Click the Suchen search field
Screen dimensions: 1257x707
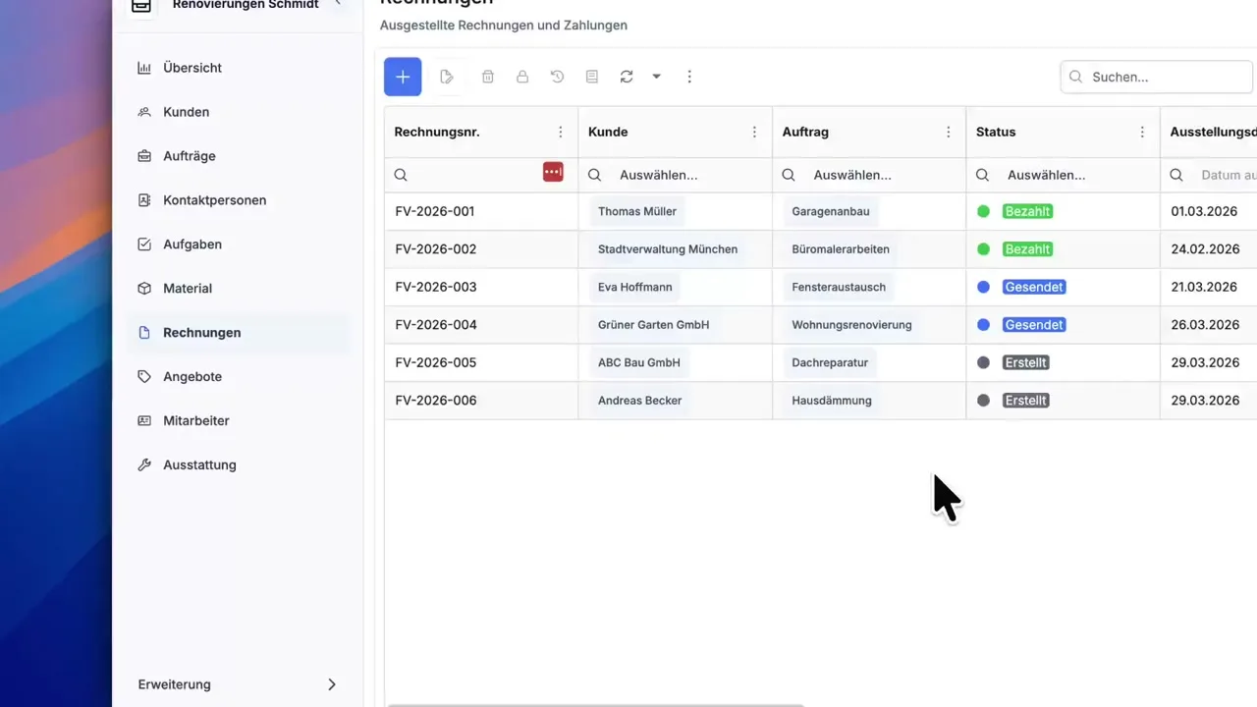tap(1166, 77)
